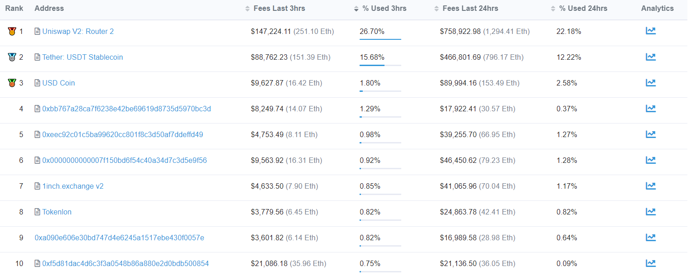Open analytics chart for 0xf5d81dac address row

click(651, 263)
